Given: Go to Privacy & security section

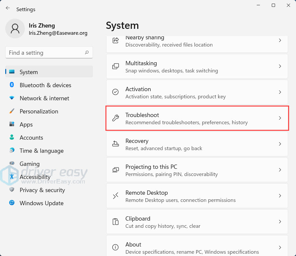Looking at the screenshot, I should click(x=42, y=190).
